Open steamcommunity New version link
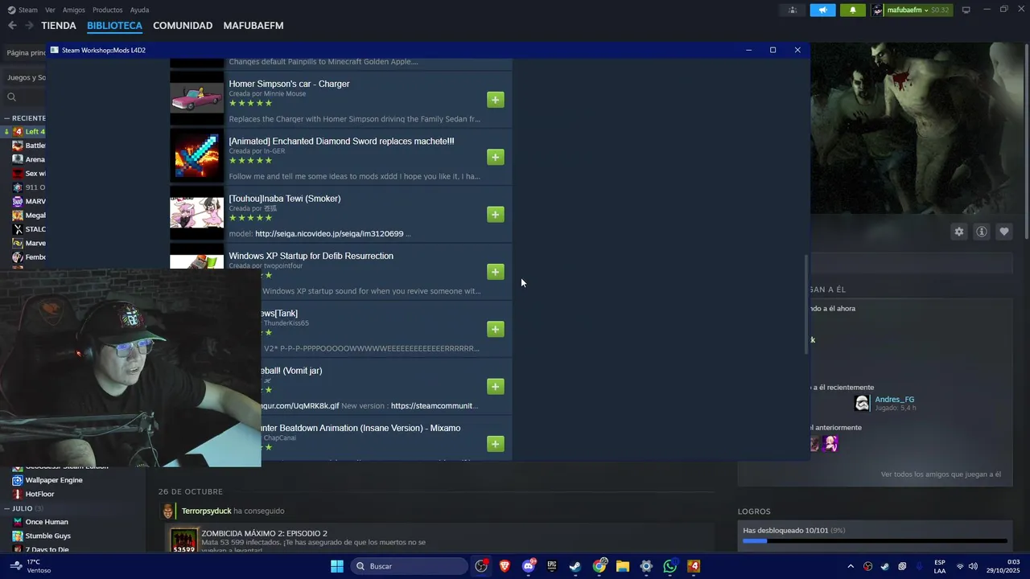The width and height of the screenshot is (1030, 579). [x=434, y=406]
